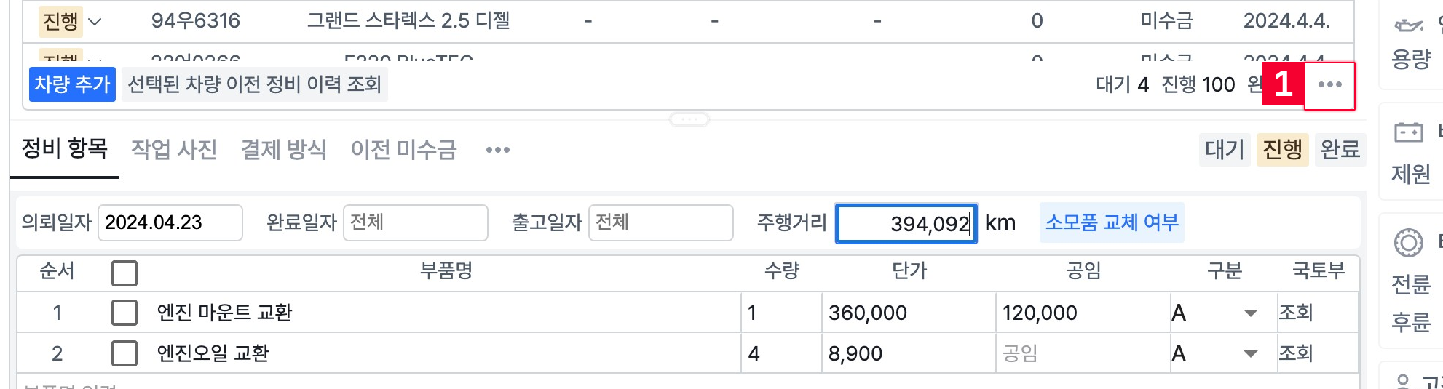Click the tire icon above 전륜

(1408, 243)
